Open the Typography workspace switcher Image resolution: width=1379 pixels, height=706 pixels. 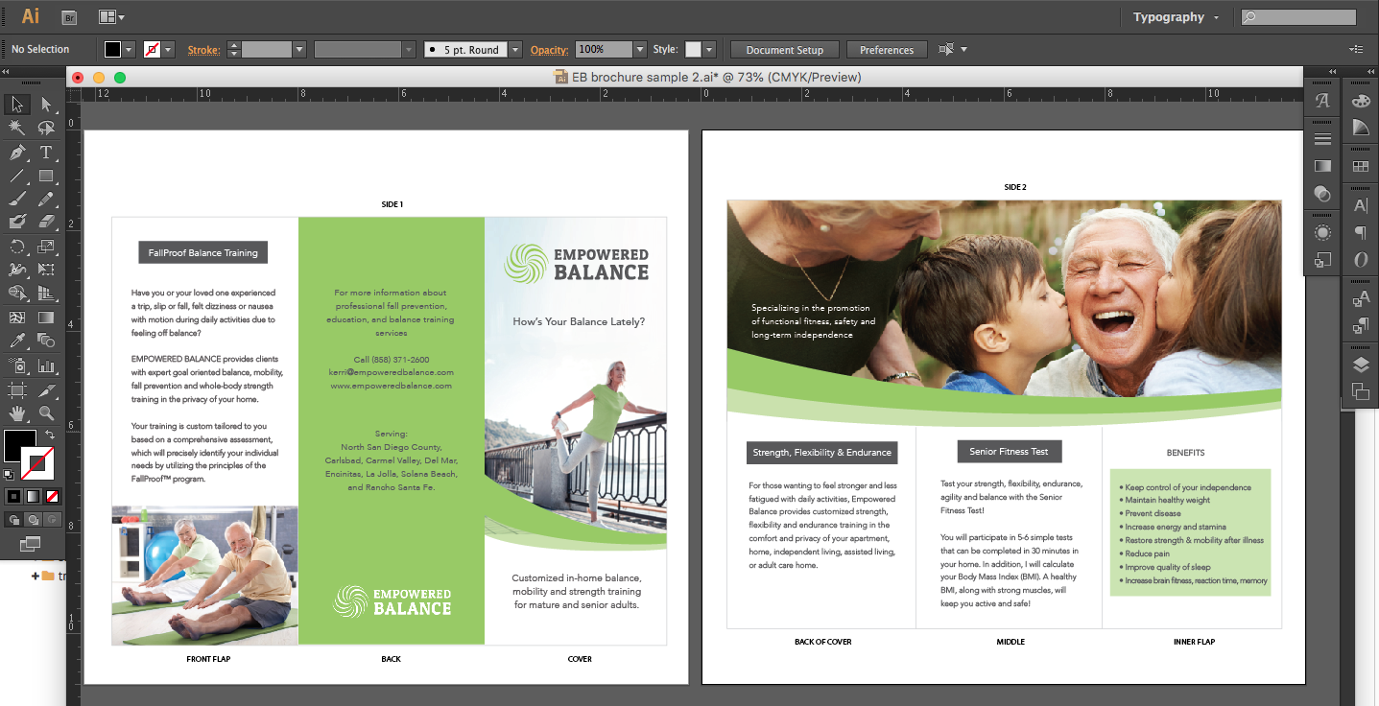click(x=1176, y=16)
